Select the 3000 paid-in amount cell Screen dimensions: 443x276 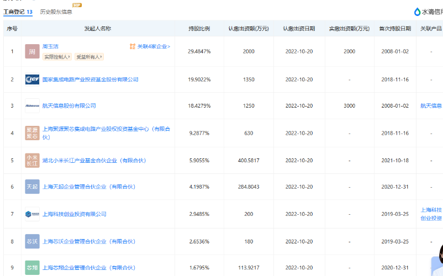pos(349,106)
